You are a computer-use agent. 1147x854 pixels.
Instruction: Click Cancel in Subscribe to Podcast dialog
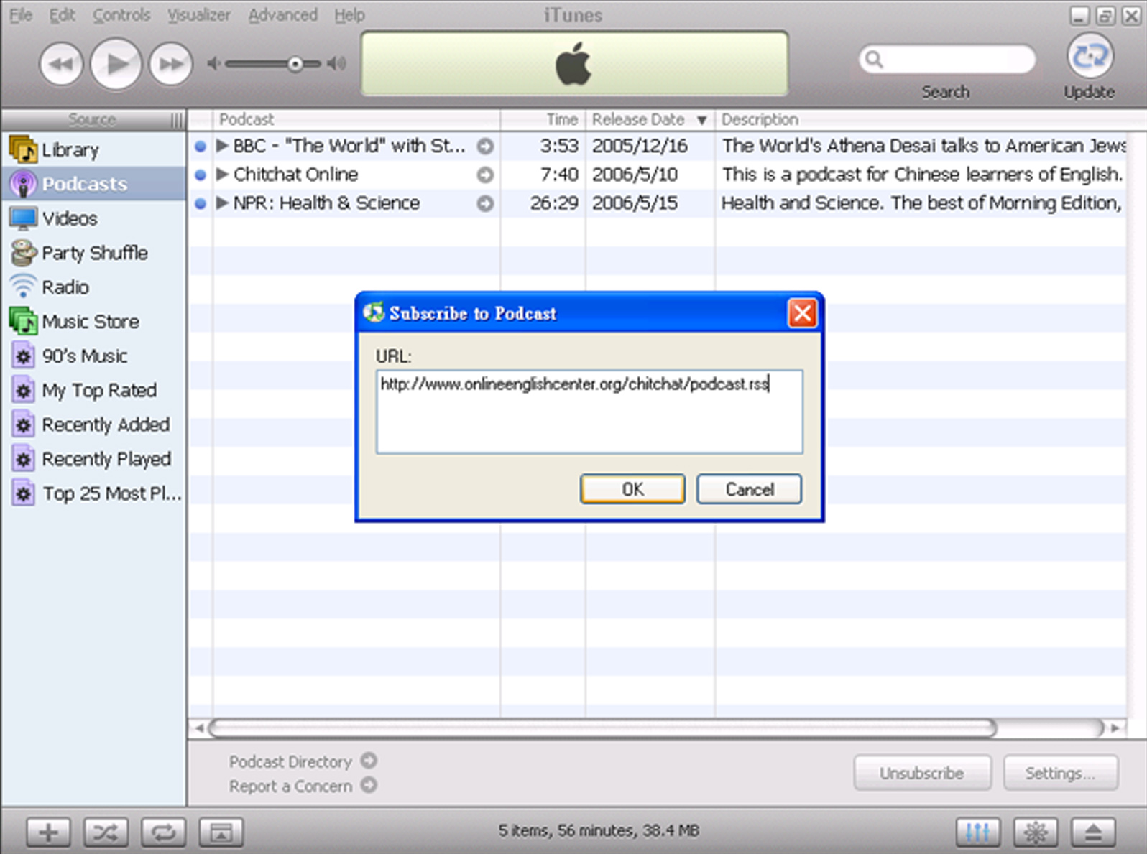[749, 489]
